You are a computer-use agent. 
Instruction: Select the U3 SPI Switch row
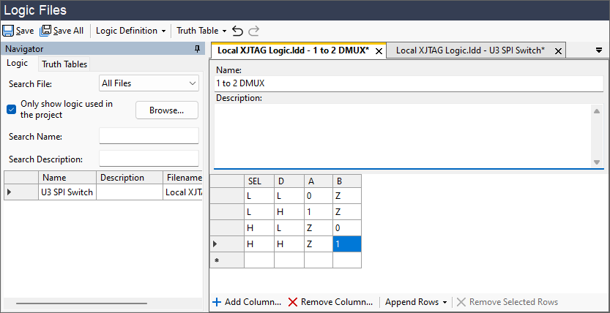[67, 192]
